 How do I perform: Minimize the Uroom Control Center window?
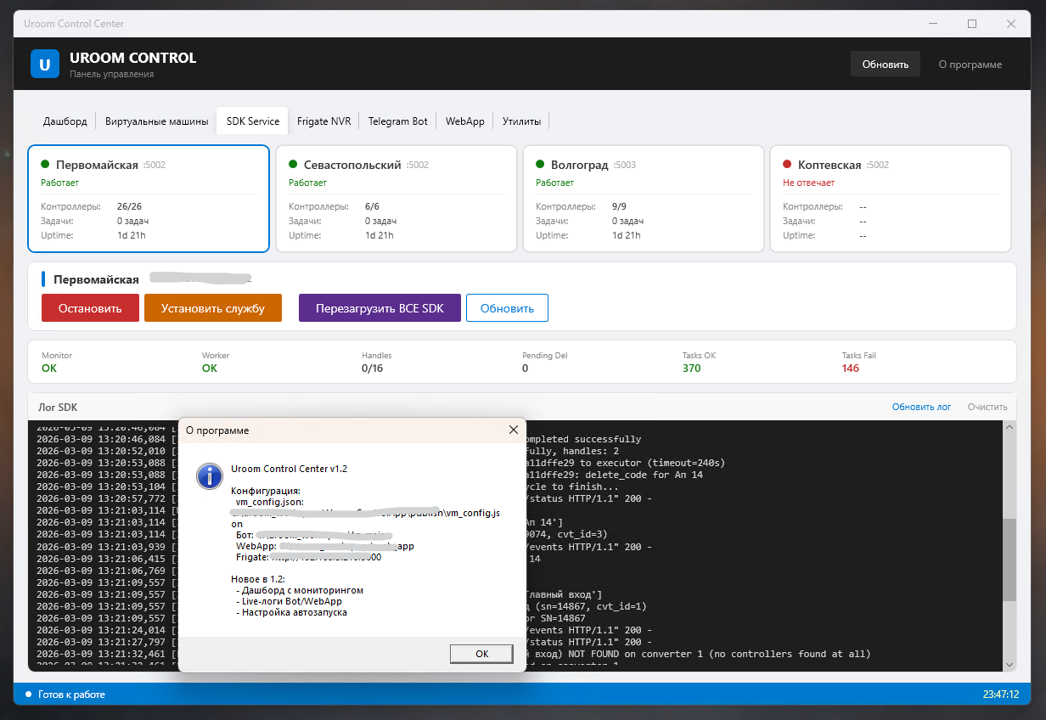[x=934, y=24]
